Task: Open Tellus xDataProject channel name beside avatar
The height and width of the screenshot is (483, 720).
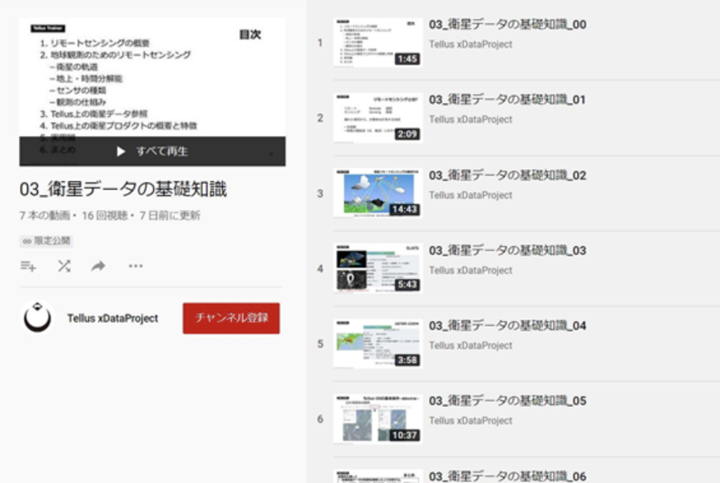Action: pos(113,318)
